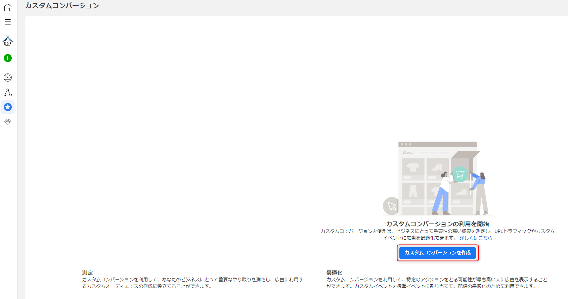Follow the 詳しくはこちら link
The width and height of the screenshot is (568, 299).
[x=476, y=238]
